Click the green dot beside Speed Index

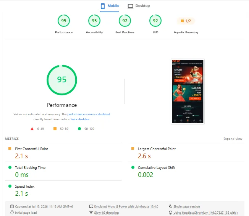tap(10, 186)
